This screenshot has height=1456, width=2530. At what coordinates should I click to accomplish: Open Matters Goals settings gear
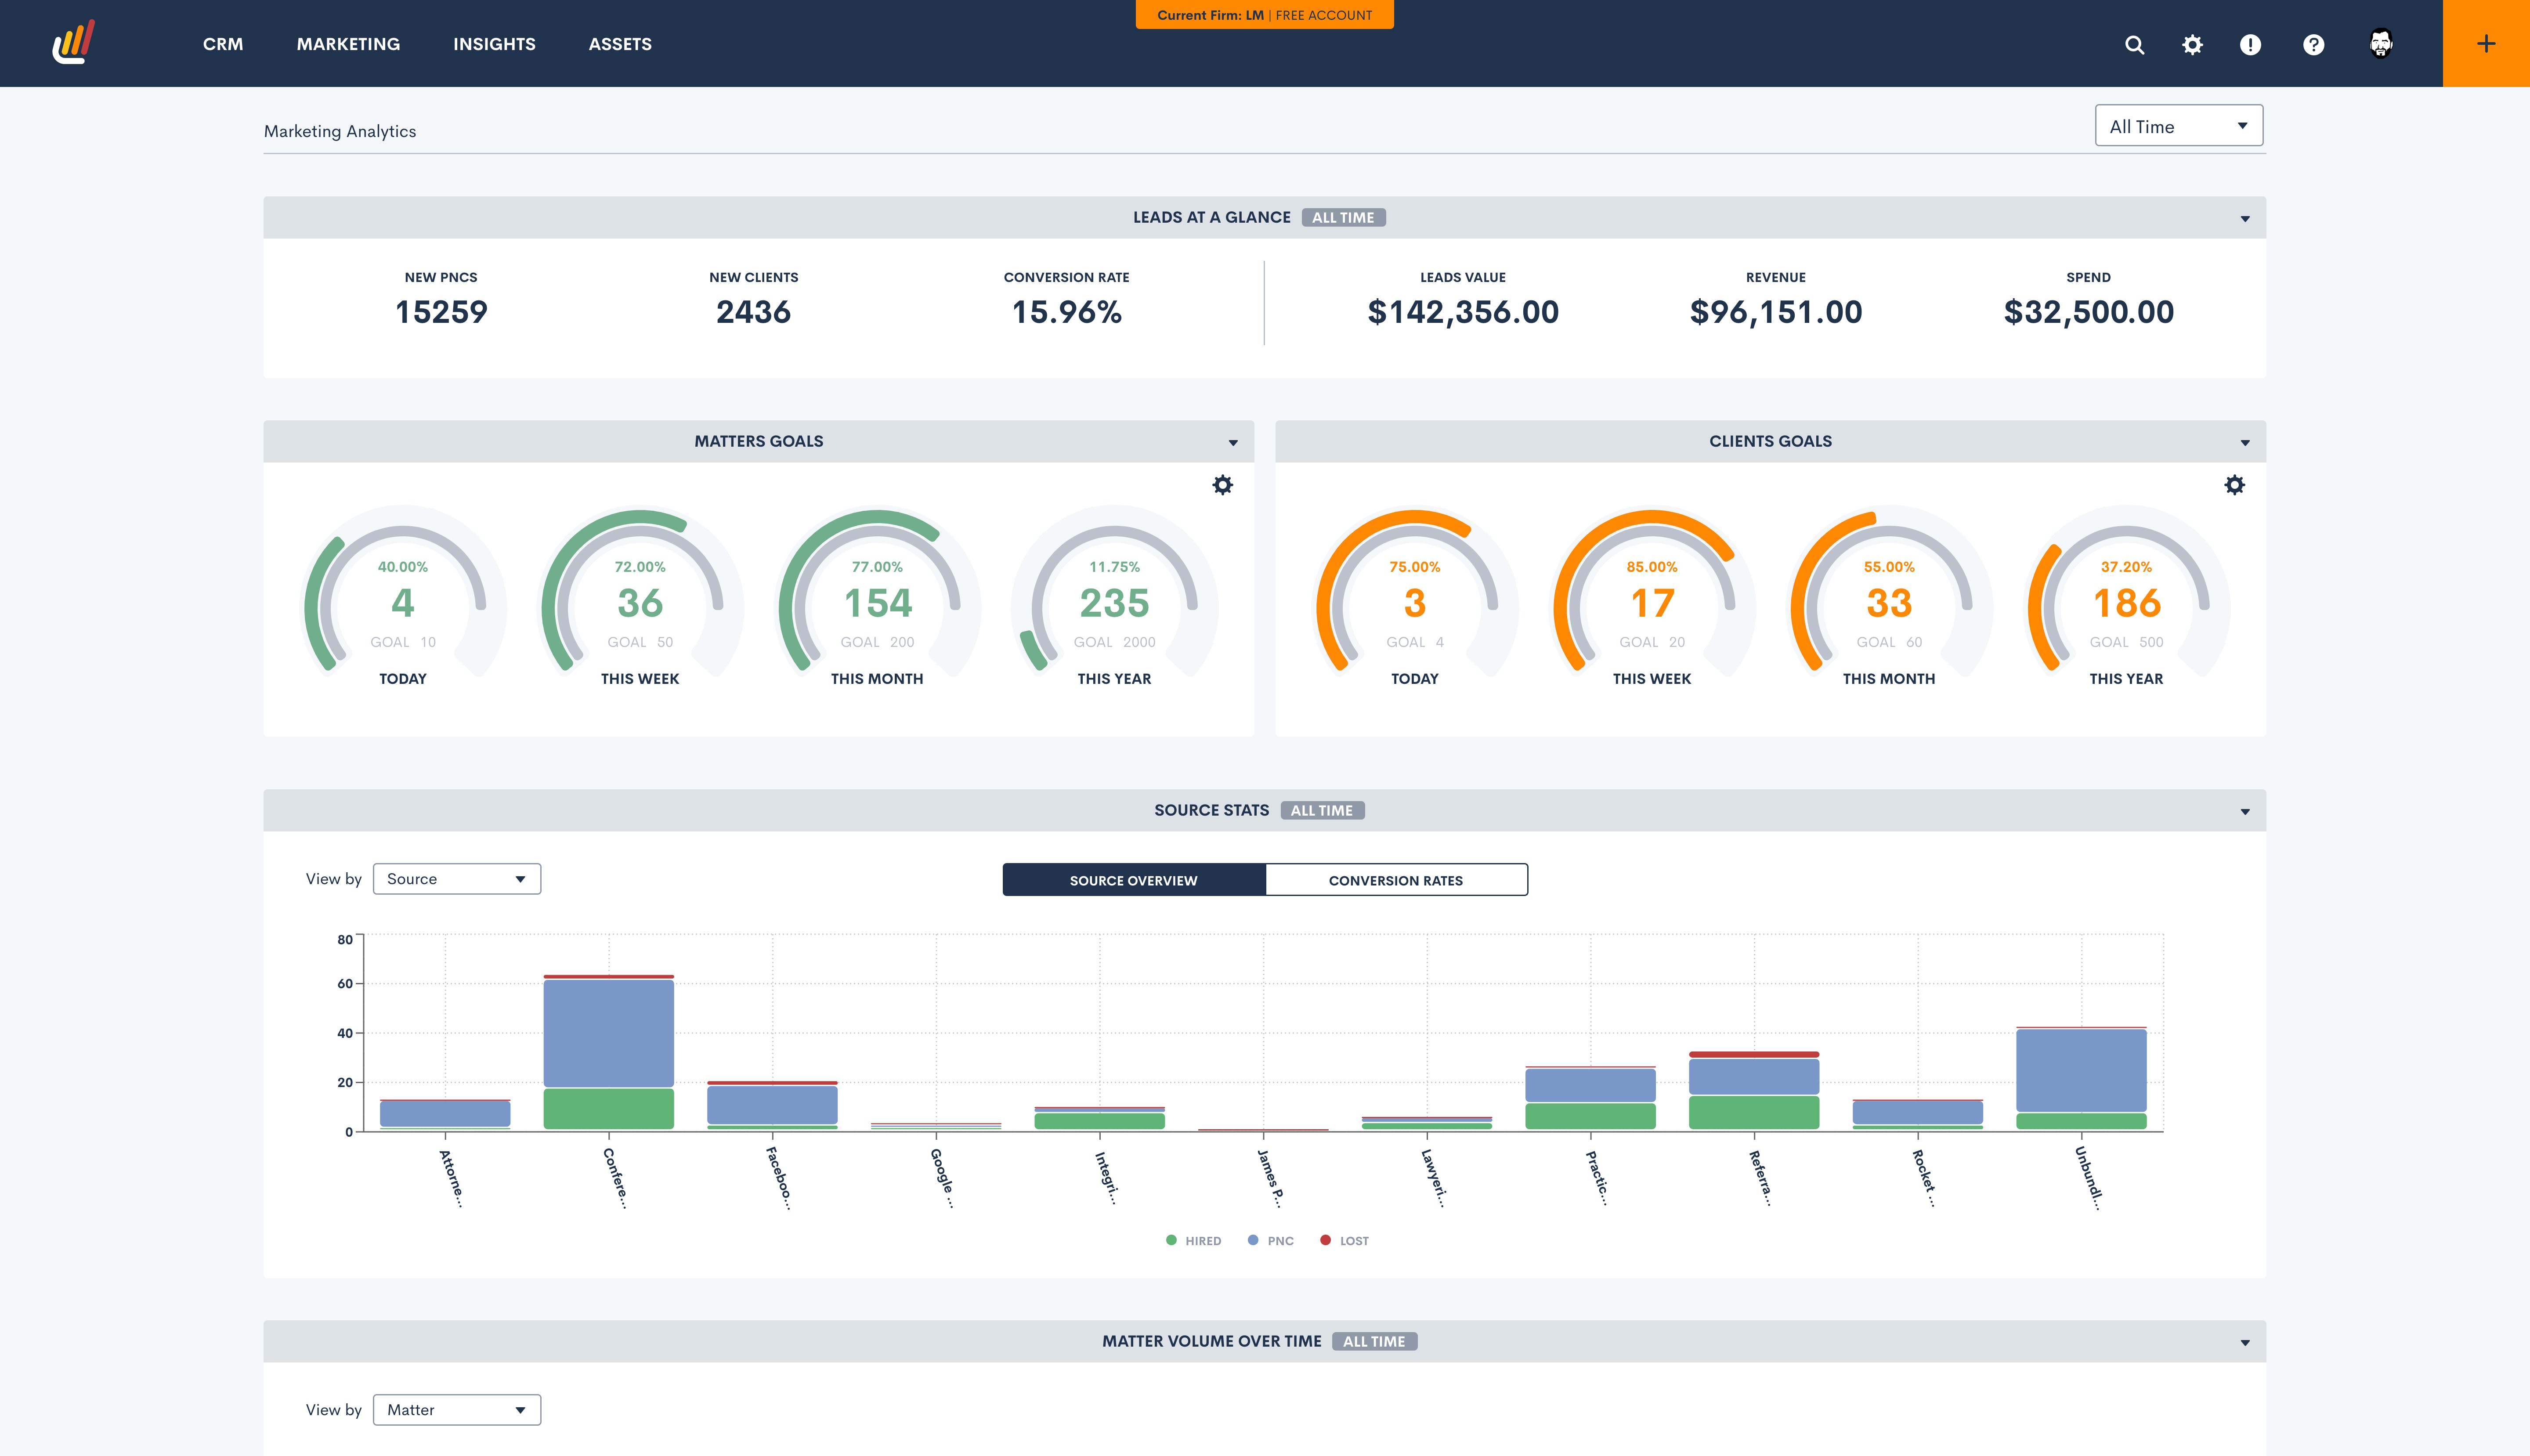(x=1222, y=485)
